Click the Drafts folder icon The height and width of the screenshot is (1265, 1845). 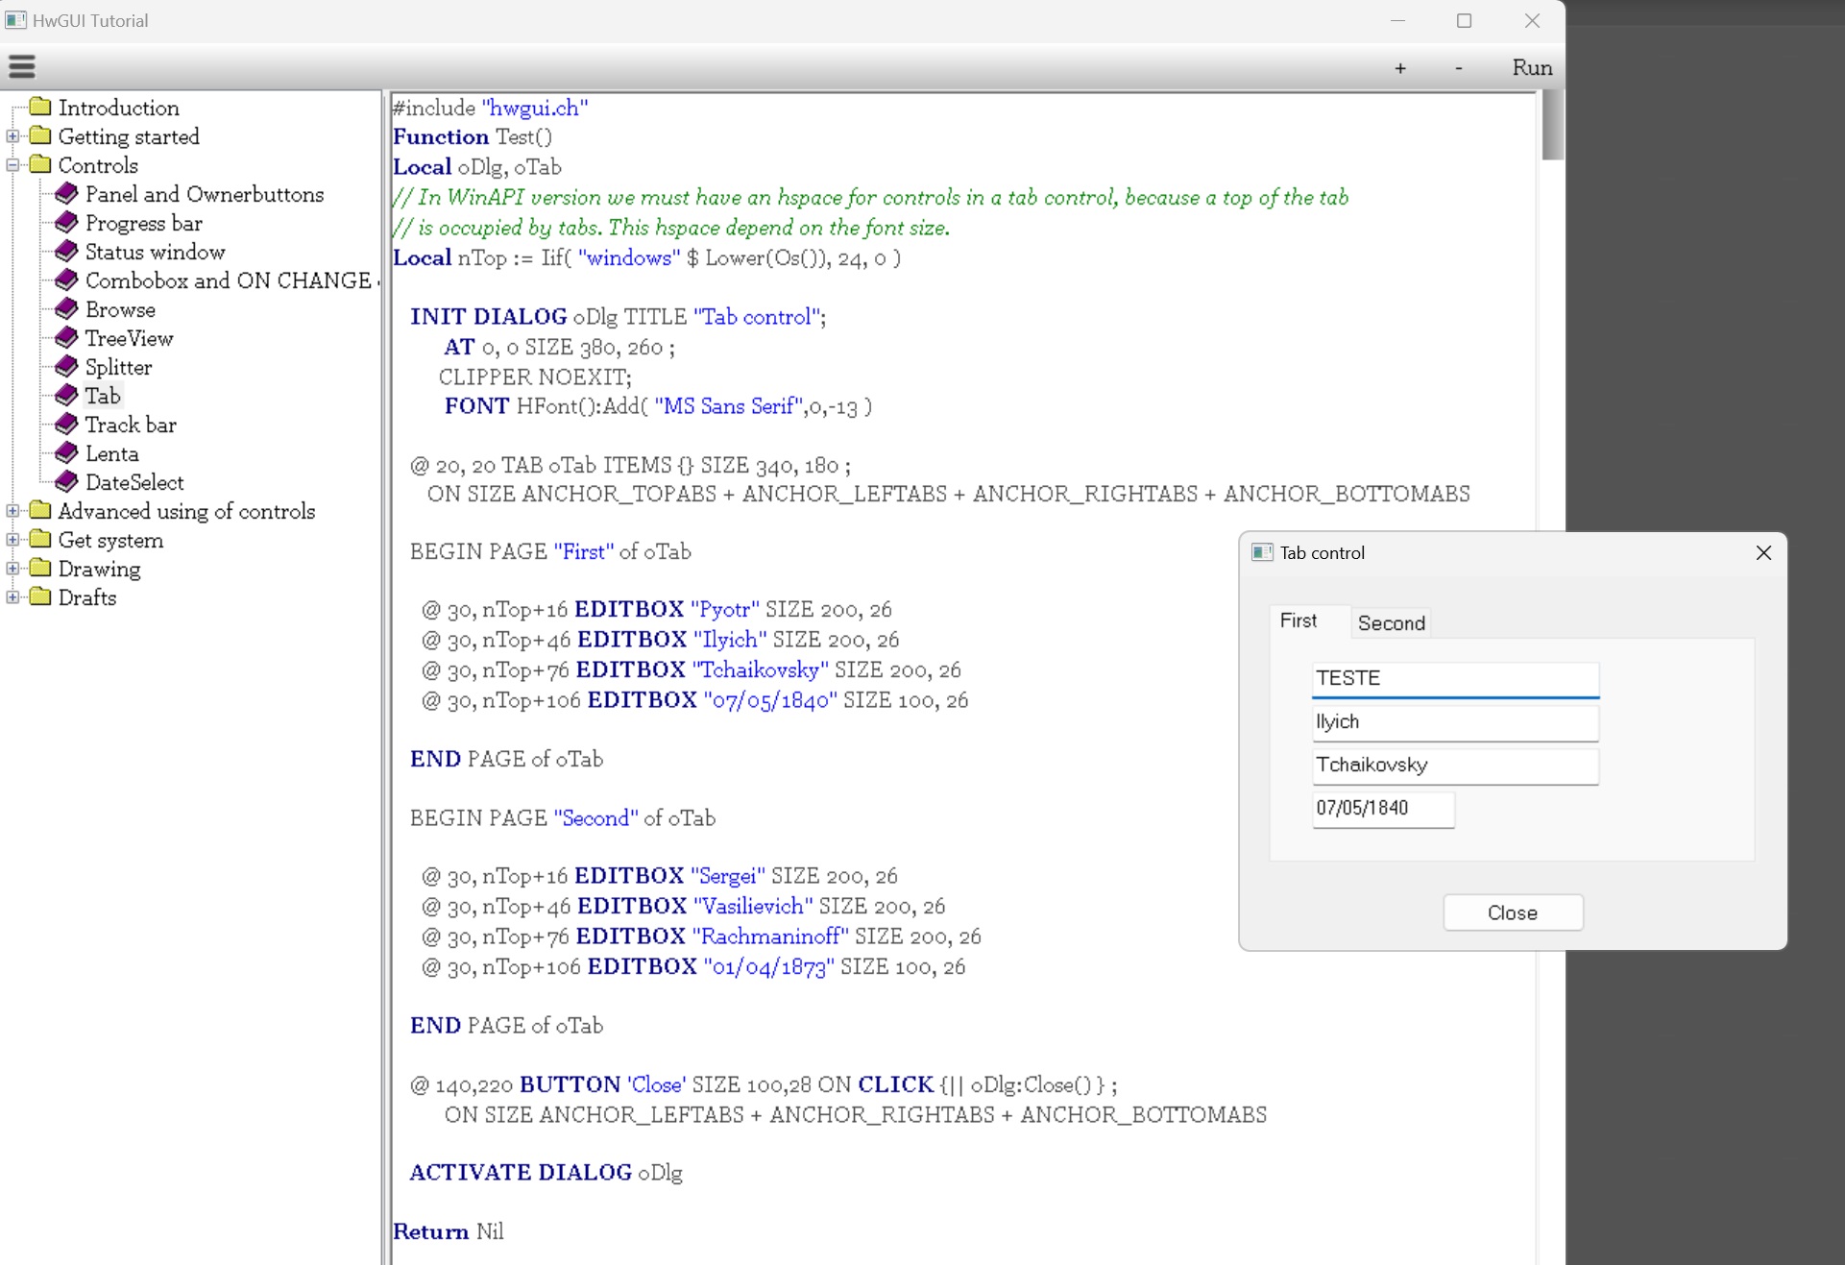[40, 597]
